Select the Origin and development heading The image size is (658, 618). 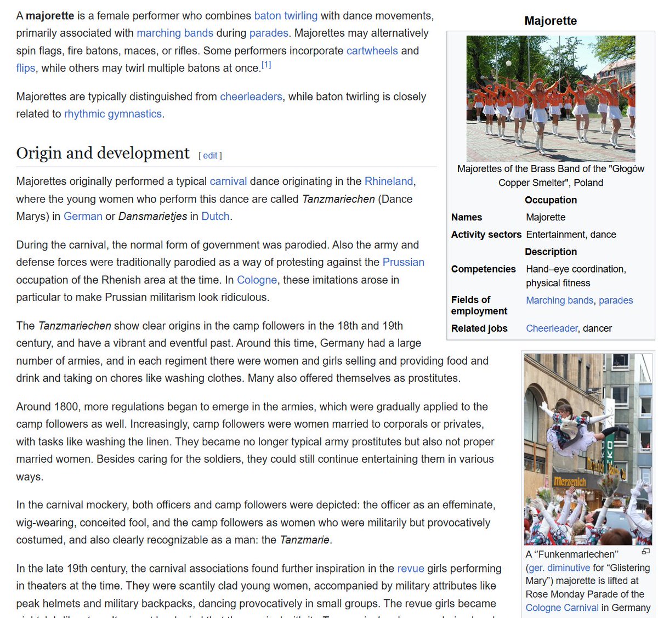pos(103,153)
